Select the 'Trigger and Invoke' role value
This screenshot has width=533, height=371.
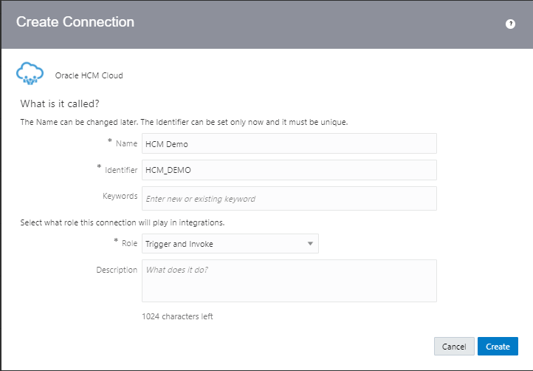(x=221, y=244)
